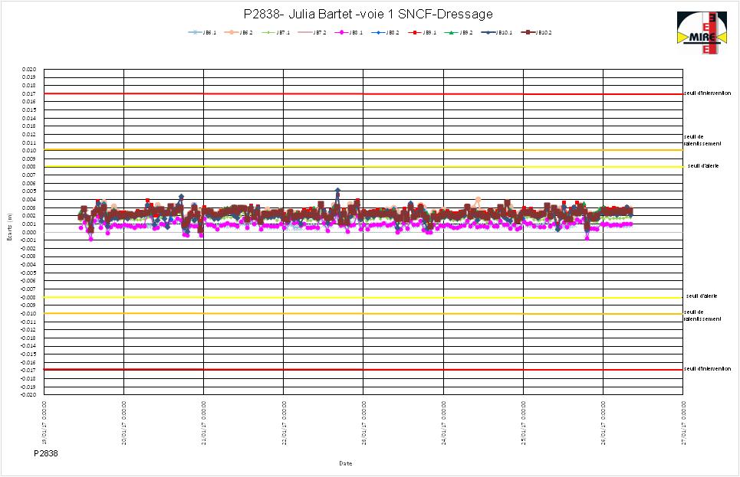Click the 22/01/17 0:00:00 date label
This screenshot has width=740, height=477.
[x=284, y=423]
